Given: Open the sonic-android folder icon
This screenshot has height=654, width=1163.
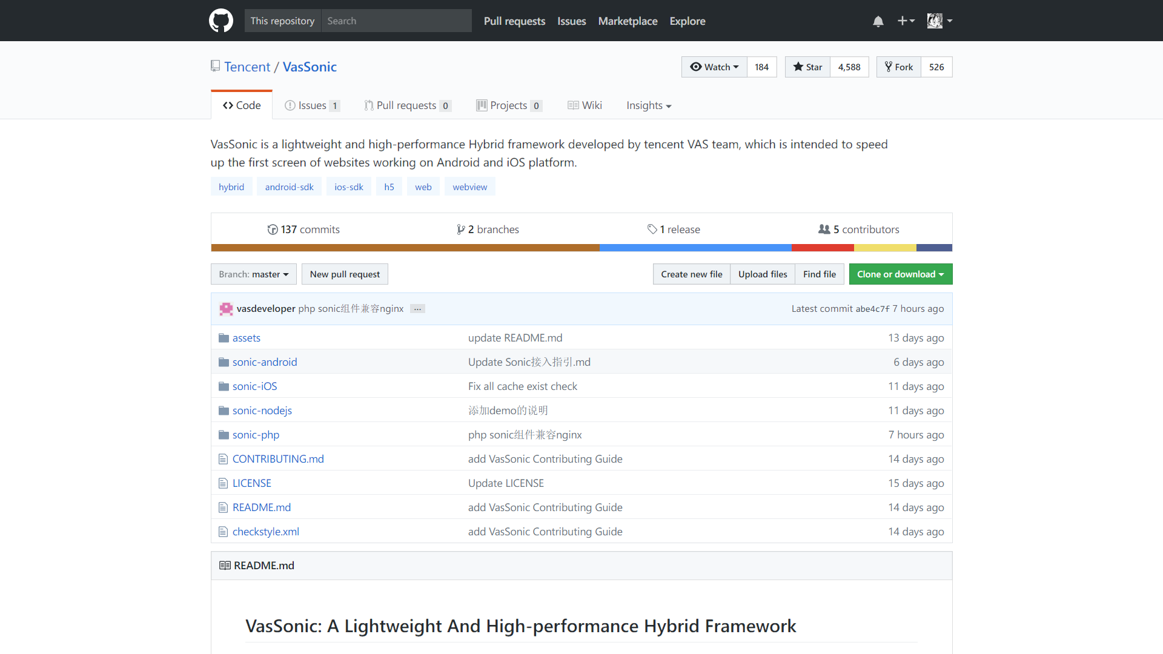Looking at the screenshot, I should 223,362.
